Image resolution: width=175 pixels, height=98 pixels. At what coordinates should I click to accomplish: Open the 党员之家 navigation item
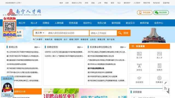[102, 23]
